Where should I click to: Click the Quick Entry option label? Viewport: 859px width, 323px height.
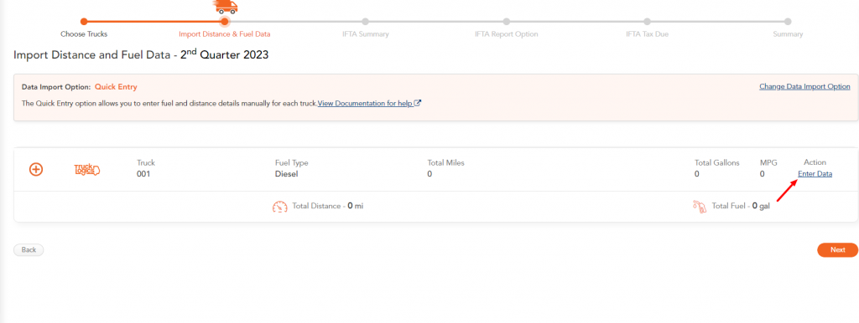(x=116, y=86)
